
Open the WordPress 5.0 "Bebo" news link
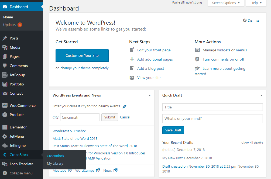[x=69, y=131]
